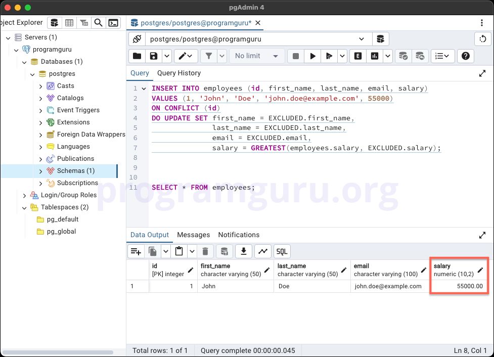Open the edit pencil dropdown
The width and height of the screenshot is (494, 357).
(x=186, y=56)
